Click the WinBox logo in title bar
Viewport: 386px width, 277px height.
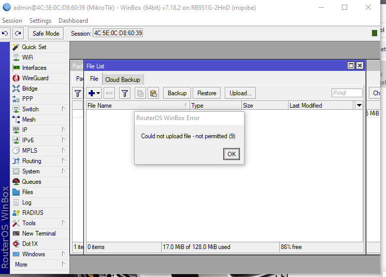click(6, 7)
